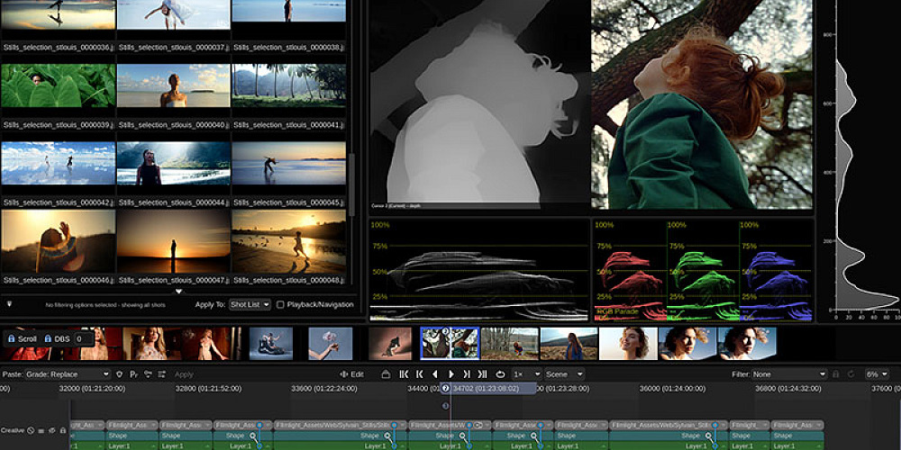Viewport: 901px width, 450px height.
Task: Open the Apply To Shot List dropdown
Action: click(x=250, y=305)
